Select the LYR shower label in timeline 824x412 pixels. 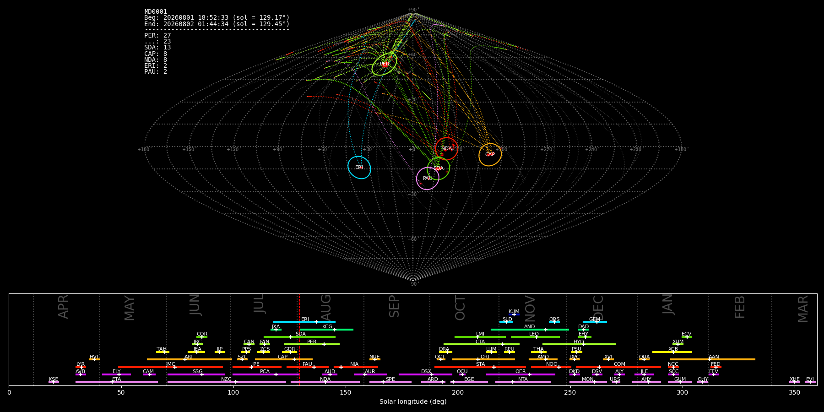81,364
